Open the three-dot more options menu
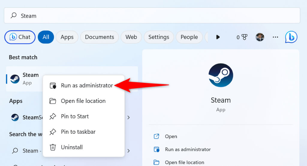This screenshot has width=307, height=166. [275, 37]
